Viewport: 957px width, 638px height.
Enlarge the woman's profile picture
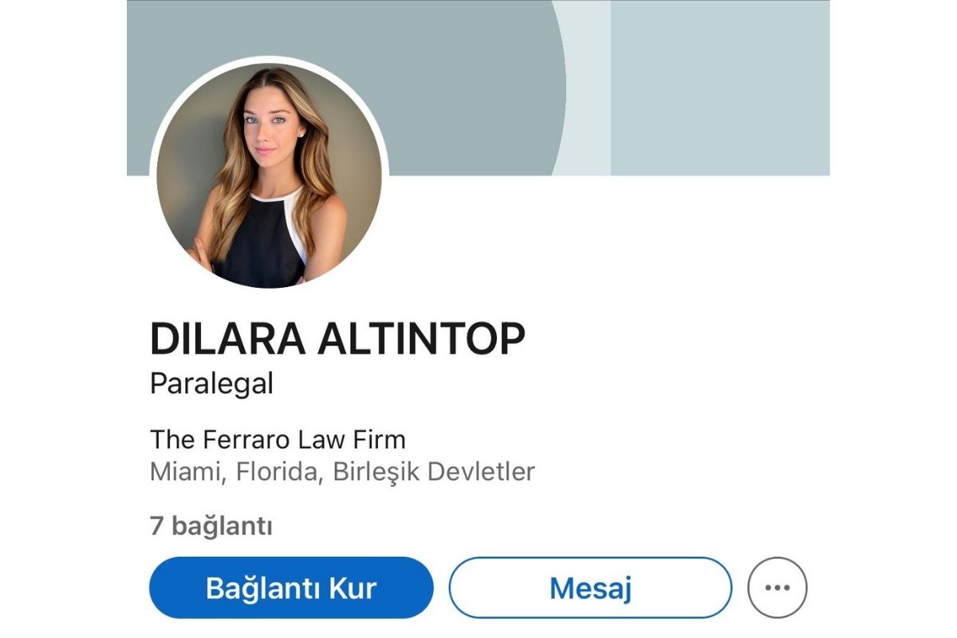[x=269, y=175]
